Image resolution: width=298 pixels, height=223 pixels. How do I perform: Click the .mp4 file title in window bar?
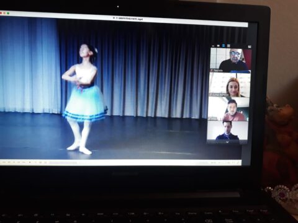[x=128, y=19]
